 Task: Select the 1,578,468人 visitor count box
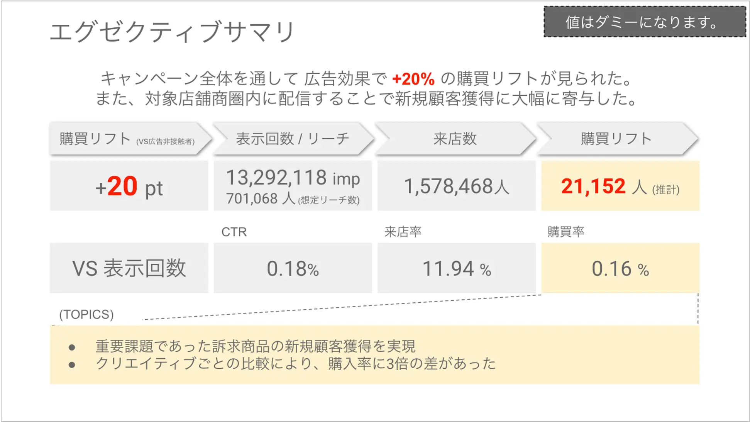click(x=456, y=186)
